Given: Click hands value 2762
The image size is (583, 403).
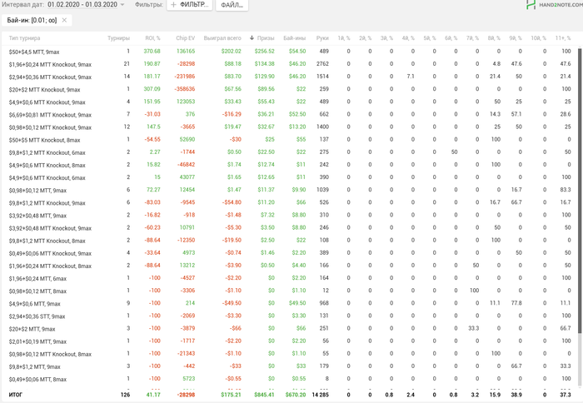Looking at the screenshot, I should pyautogui.click(x=322, y=64).
